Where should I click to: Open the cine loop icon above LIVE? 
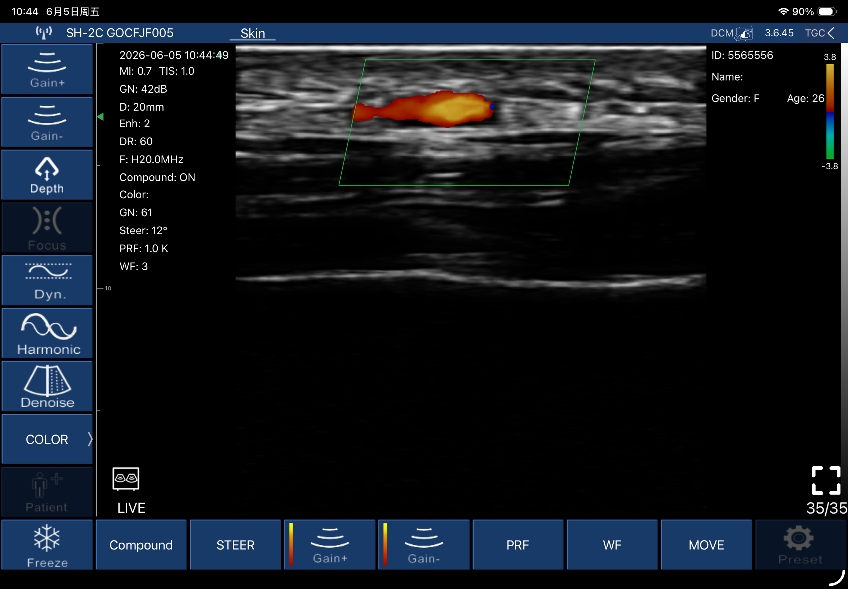[126, 479]
